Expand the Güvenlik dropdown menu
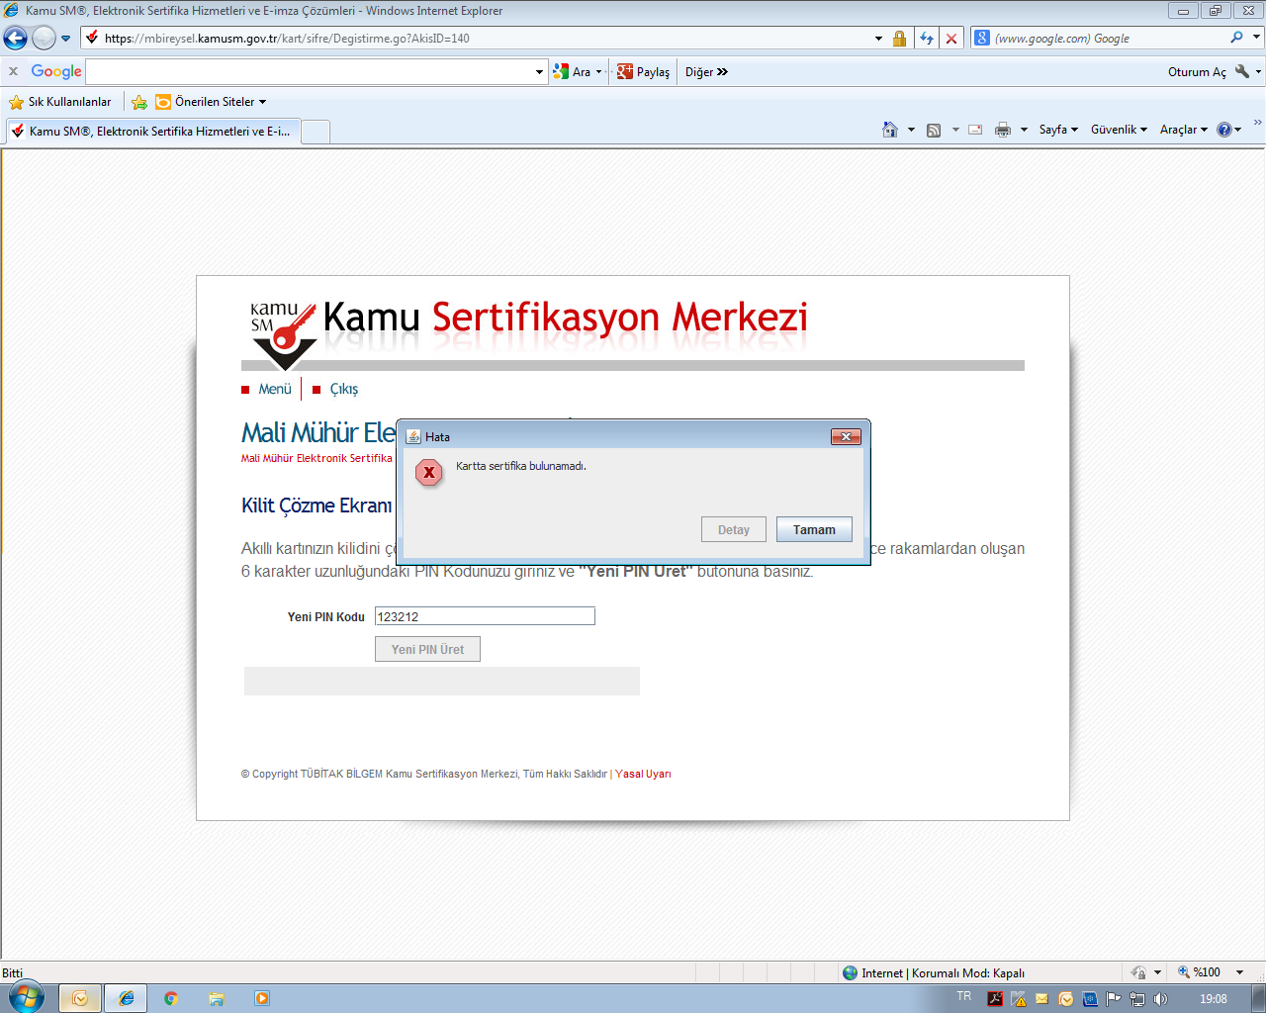 [x=1118, y=130]
